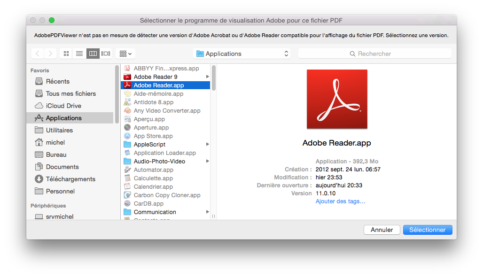Click the Version 11.0.10 value
Screen dimensions: 483x277
coord(326,193)
